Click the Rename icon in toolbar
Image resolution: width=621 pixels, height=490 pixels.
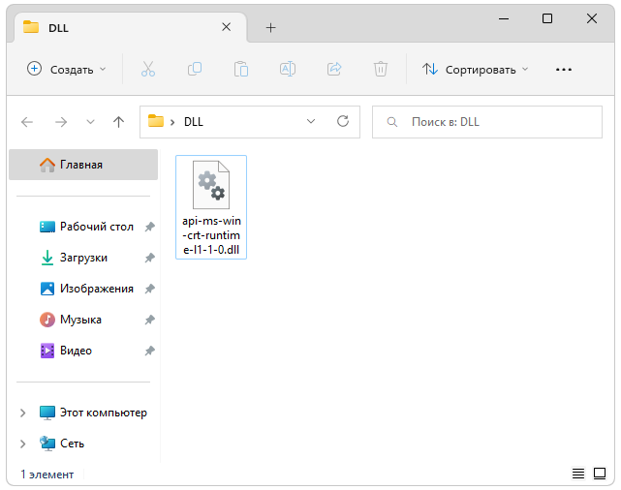click(288, 70)
